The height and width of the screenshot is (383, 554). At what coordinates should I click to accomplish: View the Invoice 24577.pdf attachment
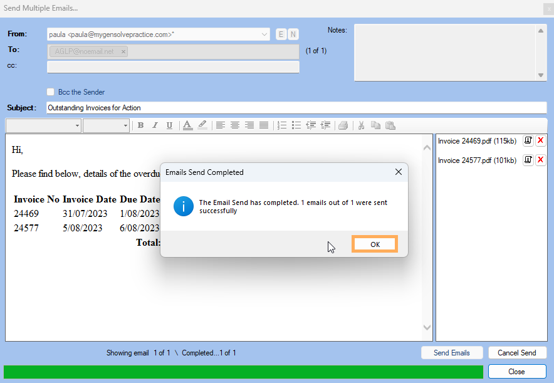click(528, 160)
